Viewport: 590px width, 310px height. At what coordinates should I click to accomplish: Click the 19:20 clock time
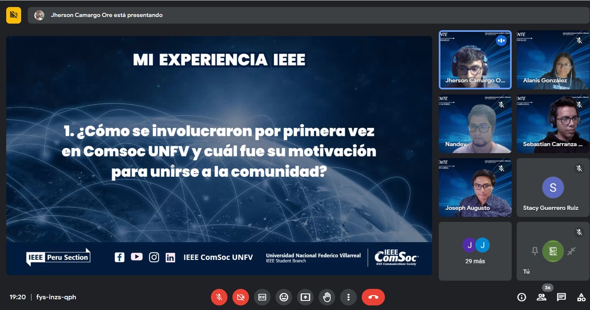click(x=18, y=297)
